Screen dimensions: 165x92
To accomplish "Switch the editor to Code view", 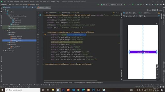I will tap(149, 10).
